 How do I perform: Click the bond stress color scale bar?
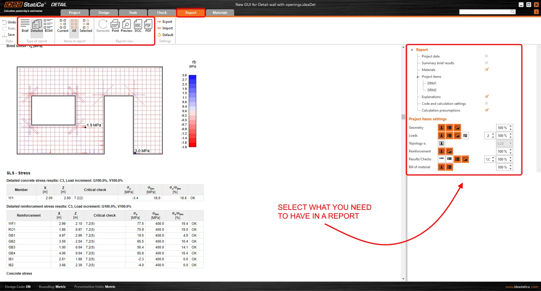192,111
